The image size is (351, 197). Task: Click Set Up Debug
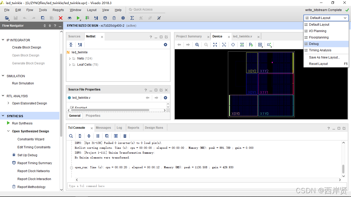27,155
